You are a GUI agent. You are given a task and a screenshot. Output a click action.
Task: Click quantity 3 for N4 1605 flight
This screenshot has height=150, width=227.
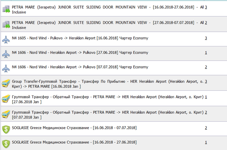(206, 38)
